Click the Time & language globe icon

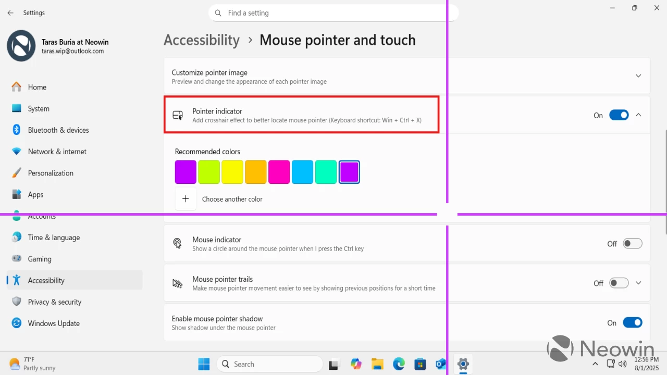tap(17, 237)
